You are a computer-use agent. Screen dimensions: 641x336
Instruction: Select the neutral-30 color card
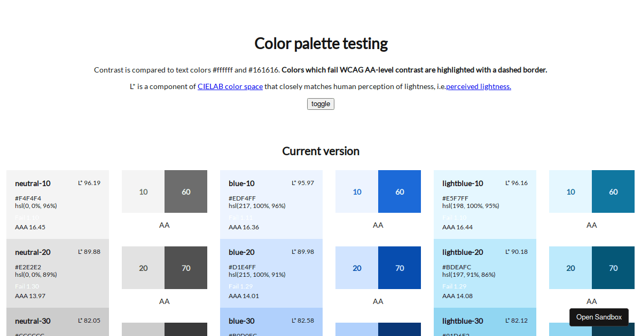coord(57,322)
